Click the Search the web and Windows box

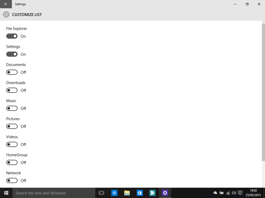(54, 193)
